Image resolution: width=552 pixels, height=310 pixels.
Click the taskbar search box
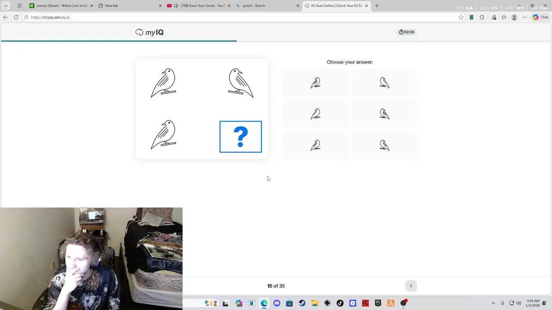coord(200,303)
